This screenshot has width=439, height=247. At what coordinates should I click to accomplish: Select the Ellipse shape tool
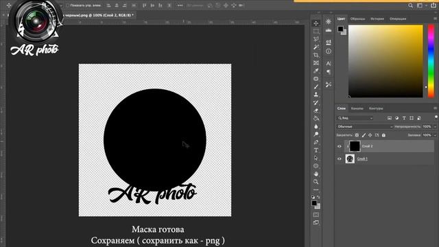[316, 166]
